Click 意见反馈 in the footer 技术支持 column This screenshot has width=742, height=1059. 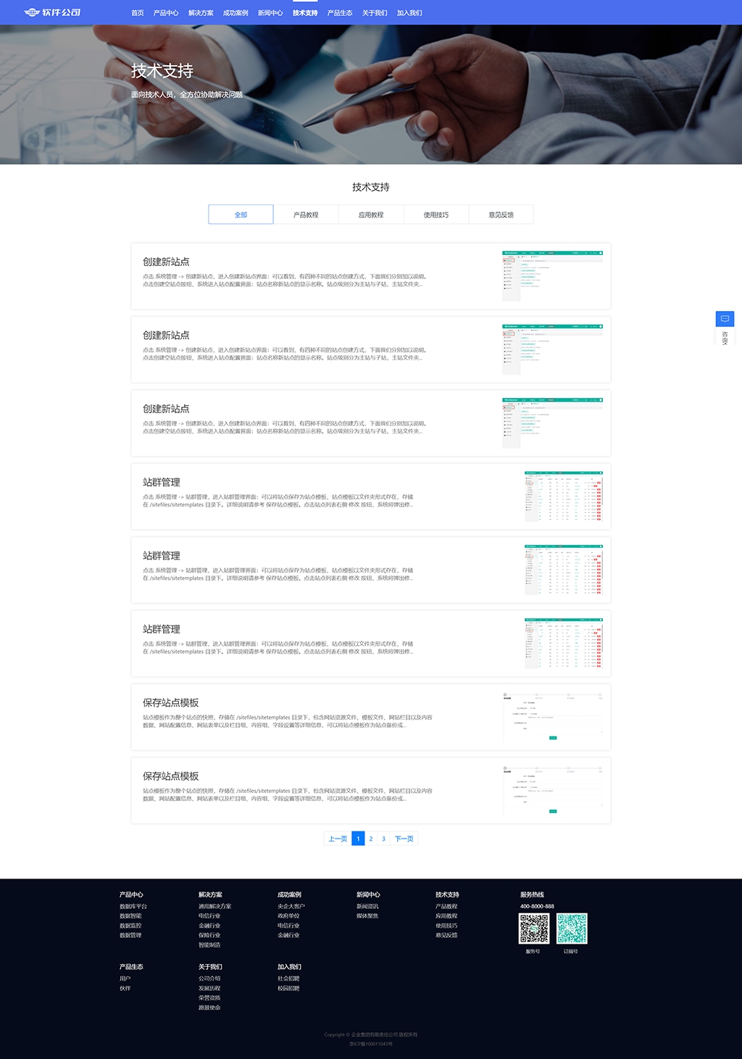[446, 935]
